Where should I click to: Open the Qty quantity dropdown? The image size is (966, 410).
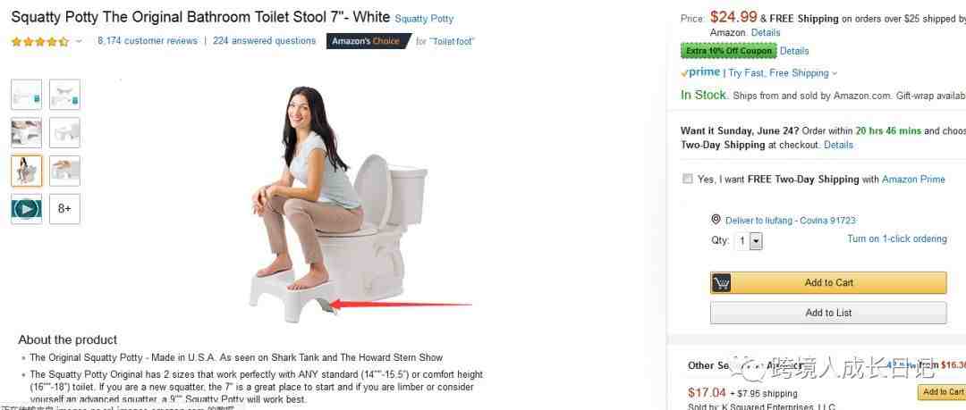[748, 240]
